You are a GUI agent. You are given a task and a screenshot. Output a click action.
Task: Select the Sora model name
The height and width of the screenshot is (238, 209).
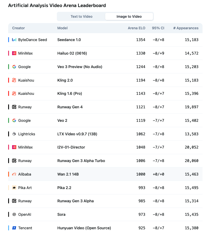coord(61,214)
